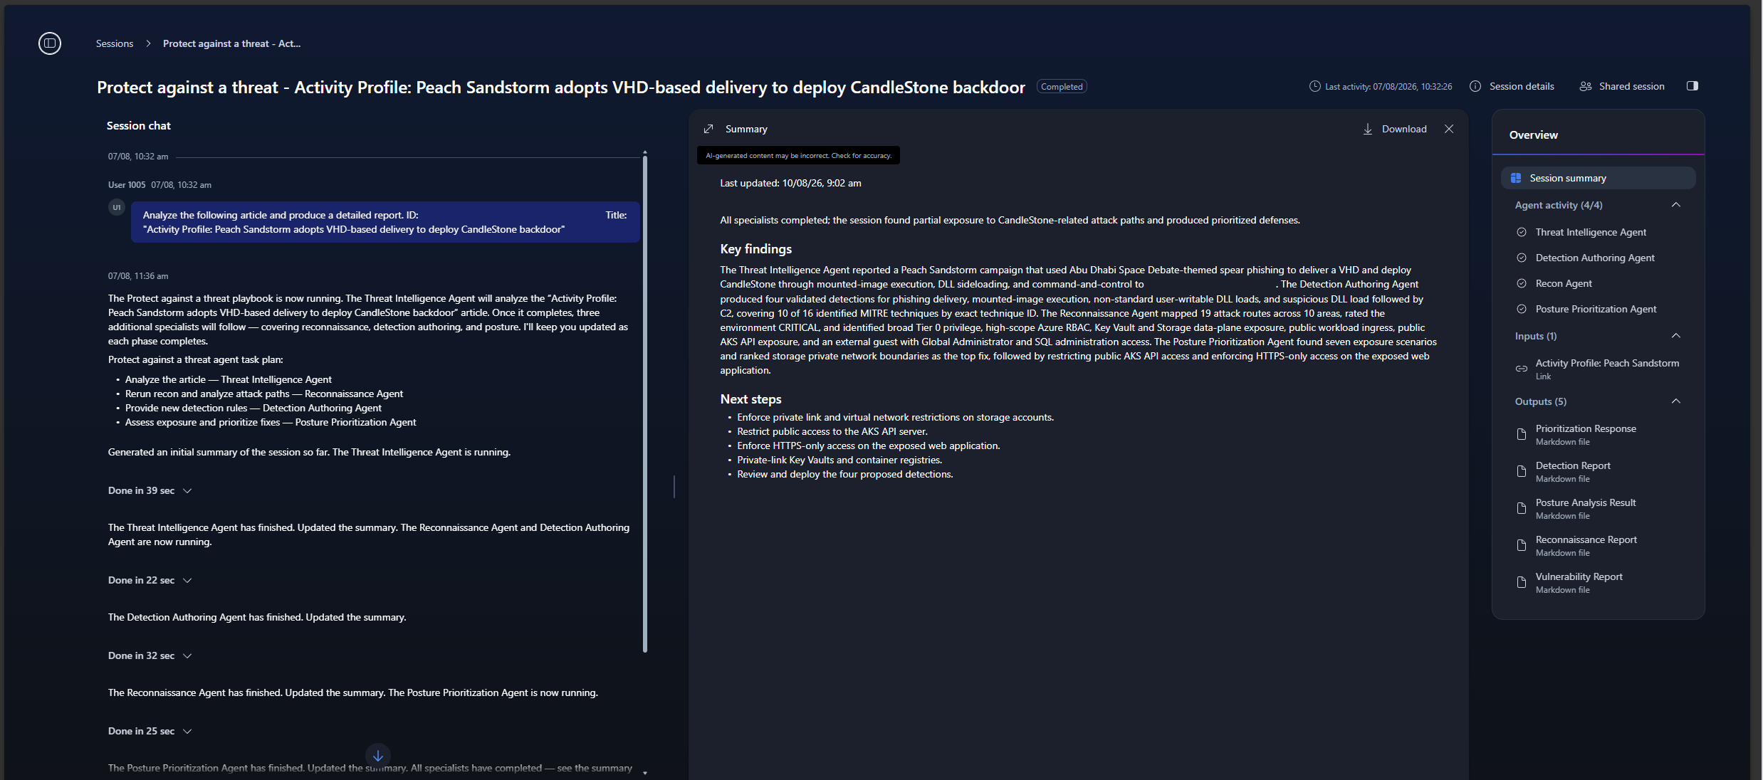Click the Session details info icon
The width and height of the screenshot is (1763, 780).
click(x=1475, y=86)
